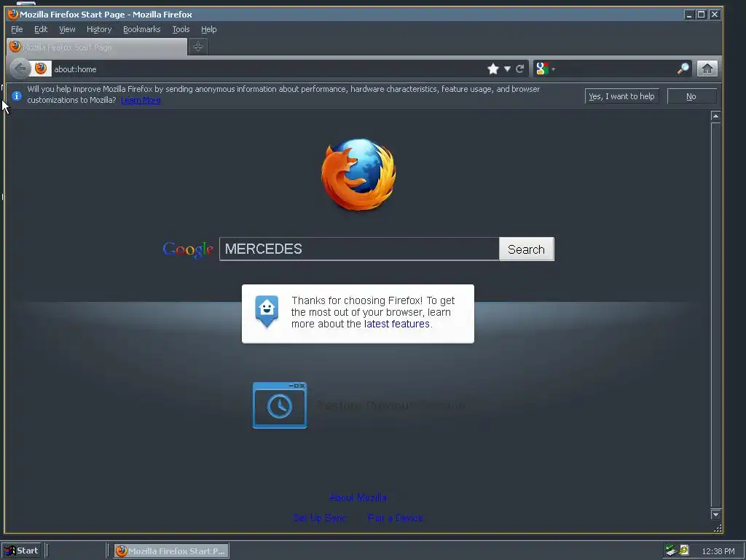The width and height of the screenshot is (746, 560).
Task: Click the network tray icon in system tray
Action: [671, 551]
